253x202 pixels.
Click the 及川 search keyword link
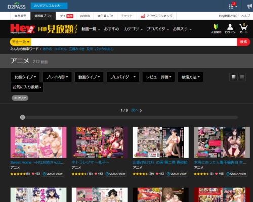point(90,49)
